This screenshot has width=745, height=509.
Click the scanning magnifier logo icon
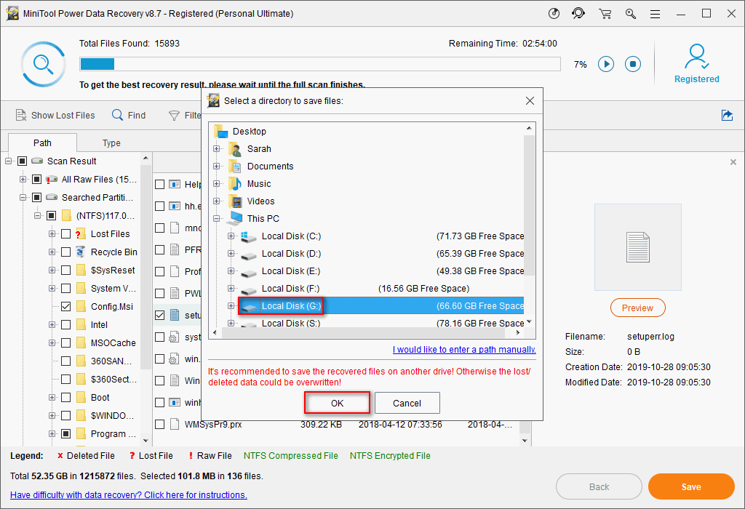click(x=43, y=64)
